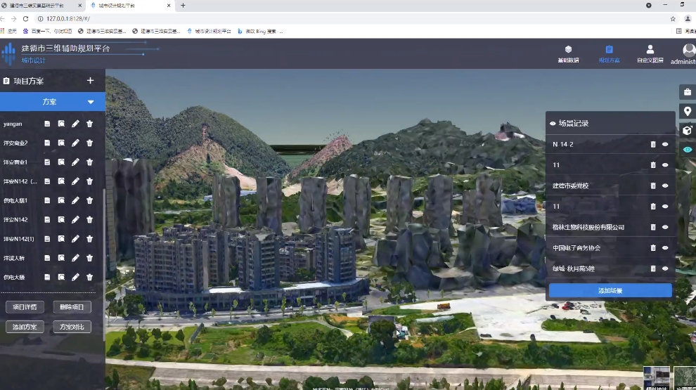Click the 添加方案 button

[25, 327]
